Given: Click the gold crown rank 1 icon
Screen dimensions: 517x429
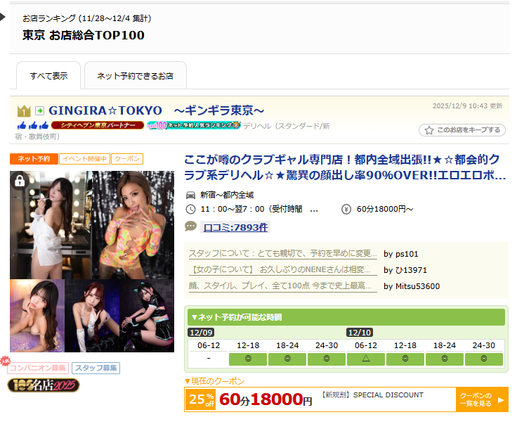Looking at the screenshot, I should pyautogui.click(x=24, y=111).
